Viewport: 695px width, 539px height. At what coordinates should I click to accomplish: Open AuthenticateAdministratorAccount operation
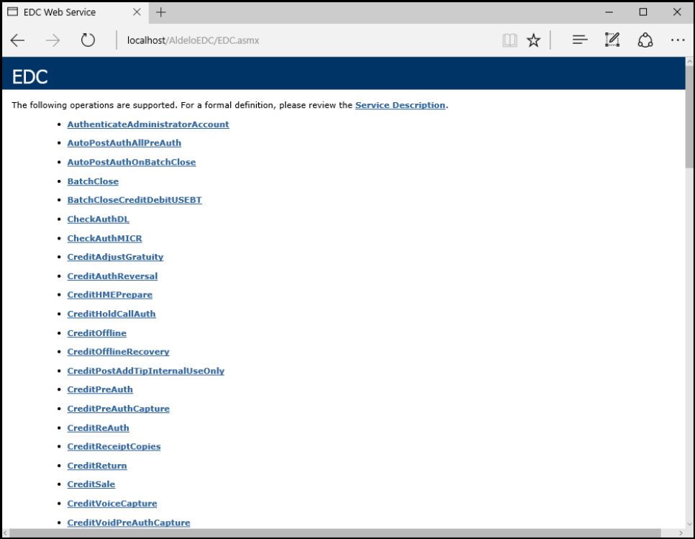click(x=148, y=124)
